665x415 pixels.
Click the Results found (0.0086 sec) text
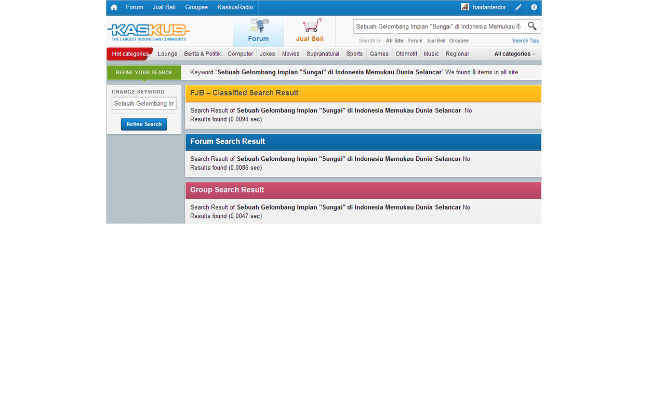[226, 168]
